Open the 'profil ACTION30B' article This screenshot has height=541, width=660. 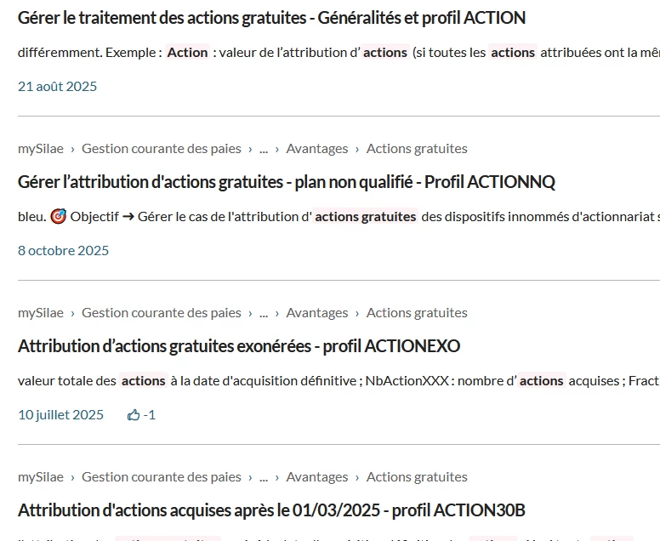[271, 510]
